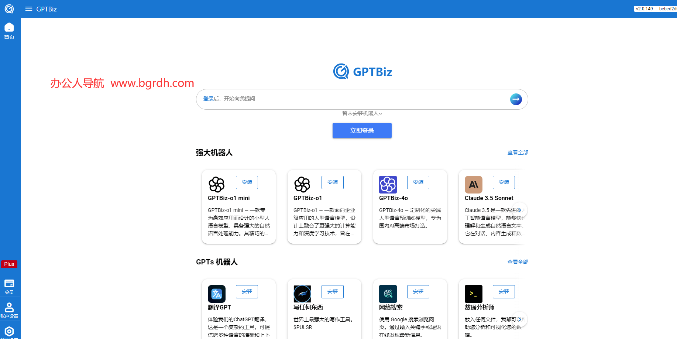Viewport: 677px width, 339px height.
Task: Click the 数据分析师 terminal icon
Action: (474, 294)
